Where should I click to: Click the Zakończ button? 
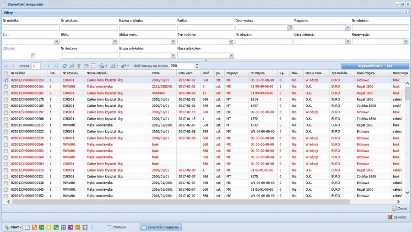tap(397, 217)
